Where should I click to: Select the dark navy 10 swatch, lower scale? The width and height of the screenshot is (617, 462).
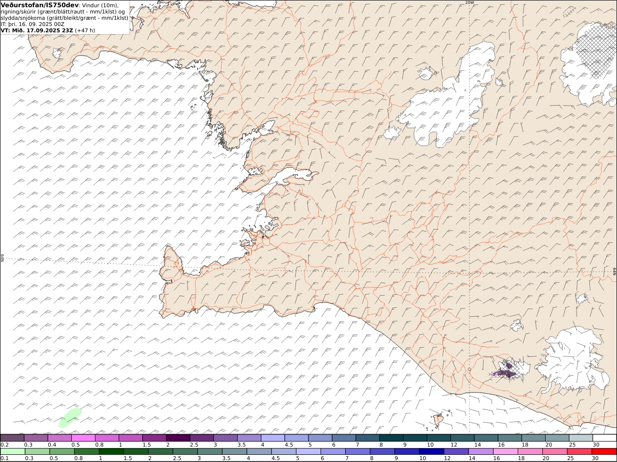432,451
